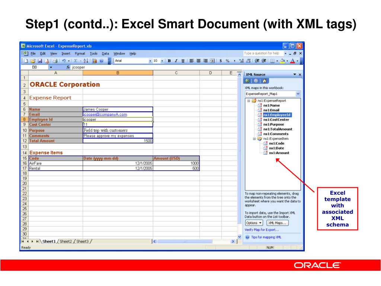Click the Merge and Center icon
Screen dimensions: 381x286
pyautogui.click(x=212, y=61)
